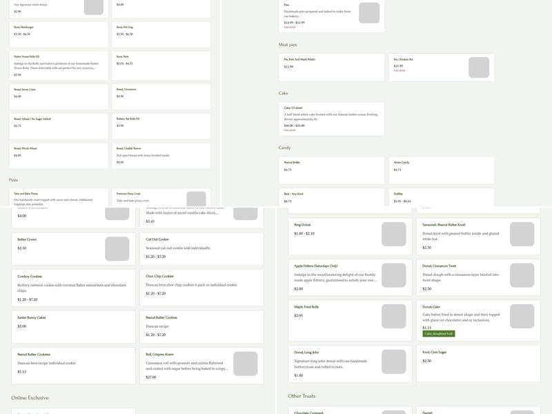
Task: Select the Choc Chip Cookies item
Action: click(200, 284)
